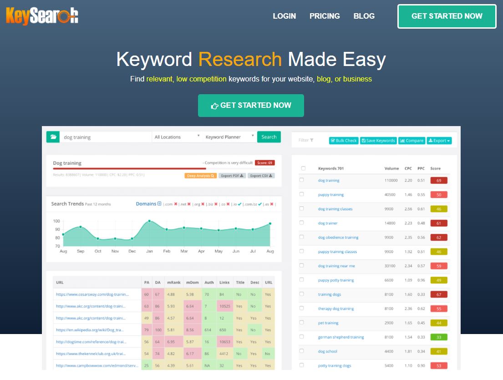Viewport: 503px width, 380px height.
Task: Click the red X next to .com
Action: (x=176, y=204)
